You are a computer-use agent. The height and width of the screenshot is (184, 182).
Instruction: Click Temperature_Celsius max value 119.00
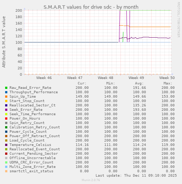pos(168,145)
